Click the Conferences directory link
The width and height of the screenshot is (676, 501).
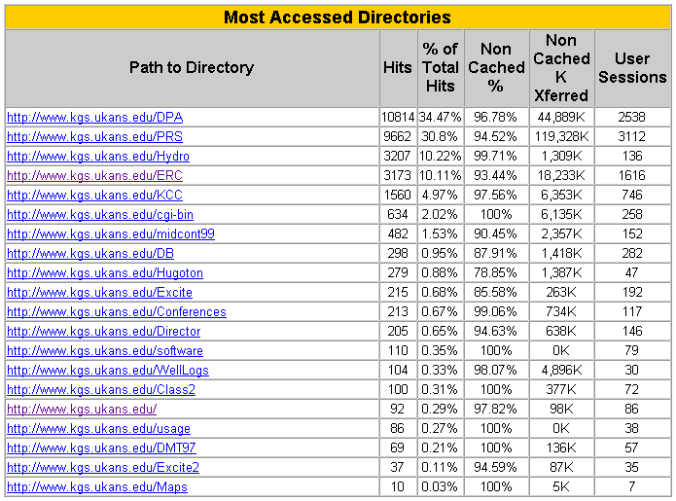(117, 311)
